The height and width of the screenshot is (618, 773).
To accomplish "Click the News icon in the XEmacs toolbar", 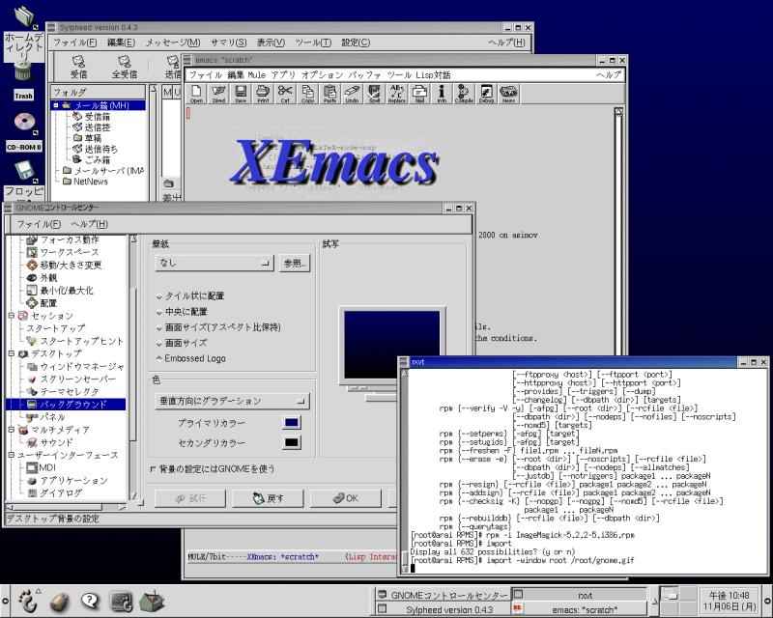I will (x=508, y=93).
